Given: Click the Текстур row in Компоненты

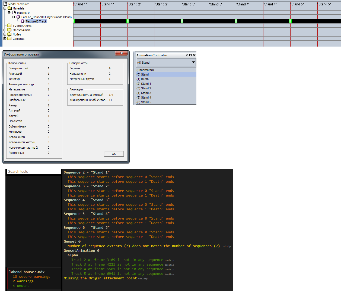Looking at the screenshot, I should [29, 79].
